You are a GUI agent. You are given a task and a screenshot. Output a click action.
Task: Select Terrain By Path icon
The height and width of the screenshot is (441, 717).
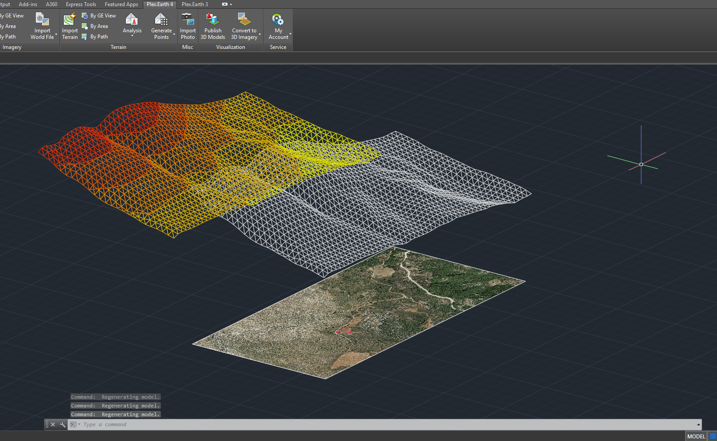point(85,37)
